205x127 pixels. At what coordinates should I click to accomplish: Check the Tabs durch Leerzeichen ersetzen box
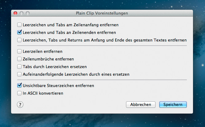[19, 67]
